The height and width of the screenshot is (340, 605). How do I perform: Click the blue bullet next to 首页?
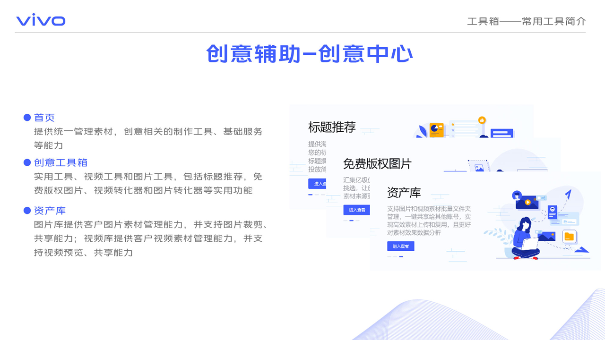(x=27, y=118)
